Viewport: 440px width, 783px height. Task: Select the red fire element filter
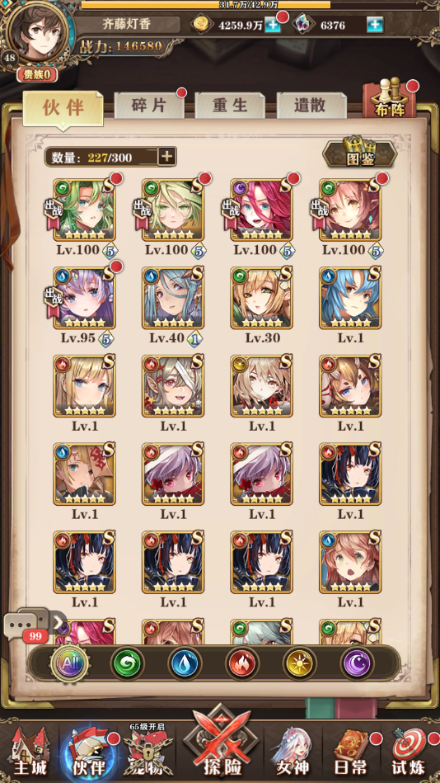tap(242, 663)
